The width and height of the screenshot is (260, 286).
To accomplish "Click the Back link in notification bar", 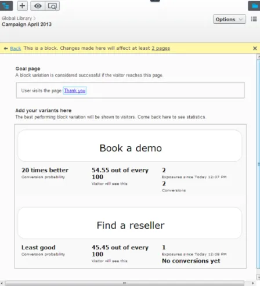I will [x=16, y=48].
